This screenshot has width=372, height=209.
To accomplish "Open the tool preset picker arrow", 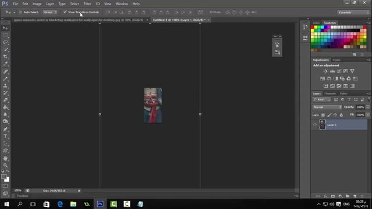I will pyautogui.click(x=14, y=12).
